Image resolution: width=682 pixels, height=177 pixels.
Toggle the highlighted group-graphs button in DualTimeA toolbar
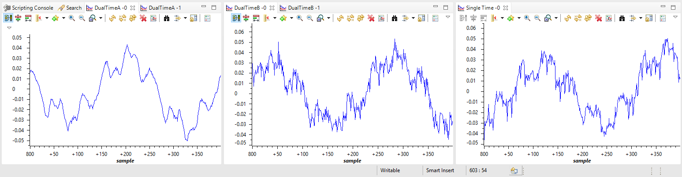click(8, 18)
